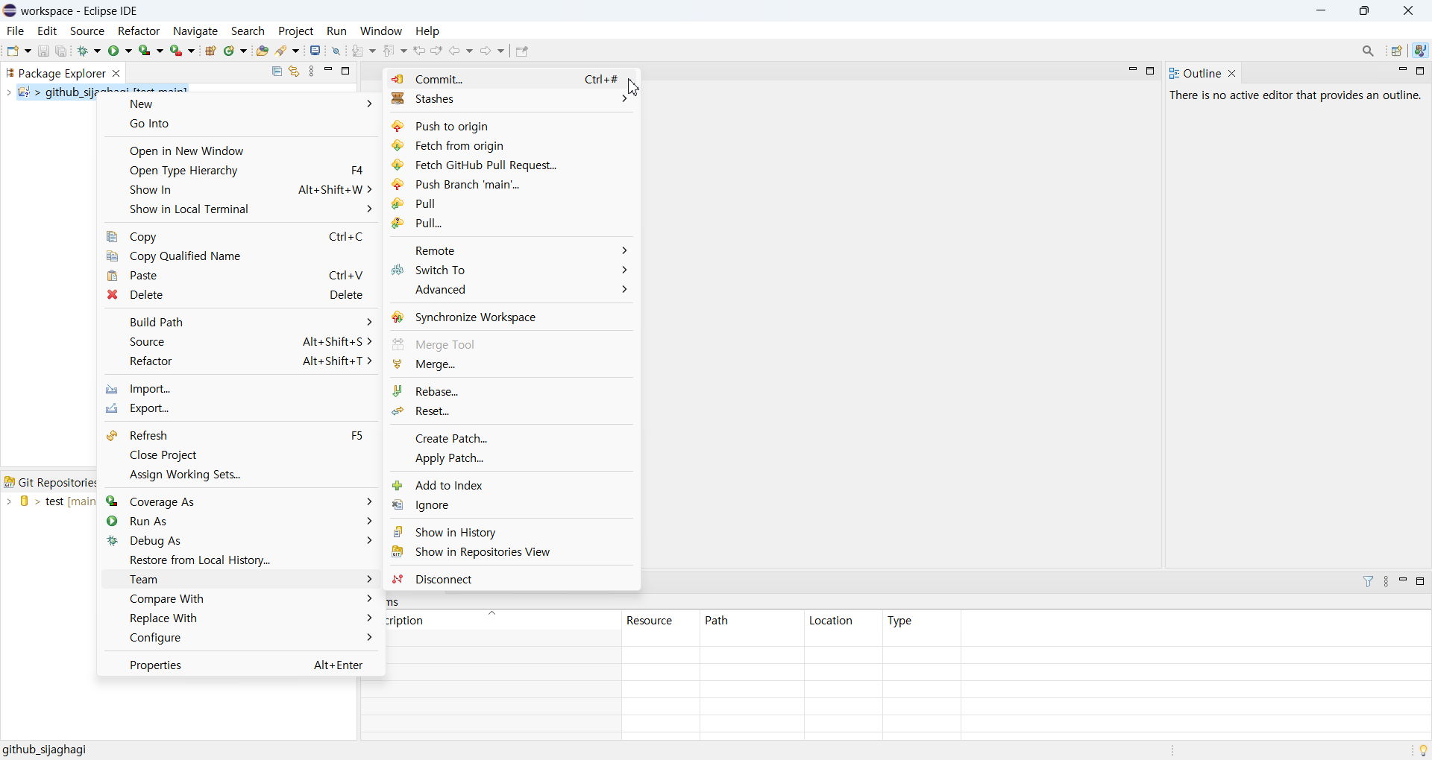Click the Open Console monitor toolbar icon
Viewport: 1432px width, 760px height.
coord(316,51)
